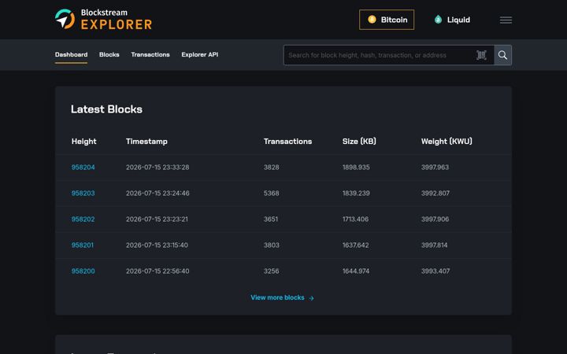The height and width of the screenshot is (354, 567).
Task: Click the Transactions column header
Action: (x=287, y=142)
